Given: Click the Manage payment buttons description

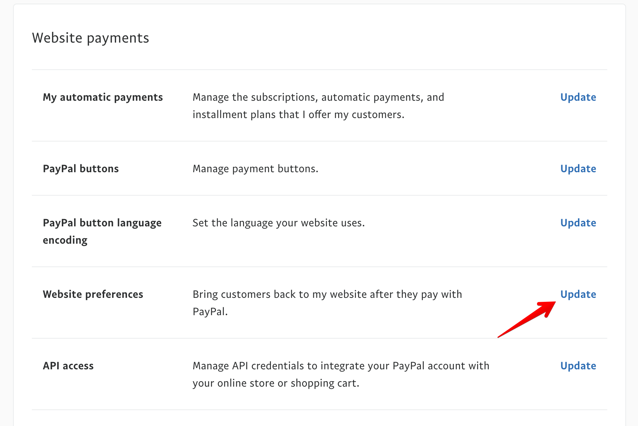Looking at the screenshot, I should tap(255, 169).
